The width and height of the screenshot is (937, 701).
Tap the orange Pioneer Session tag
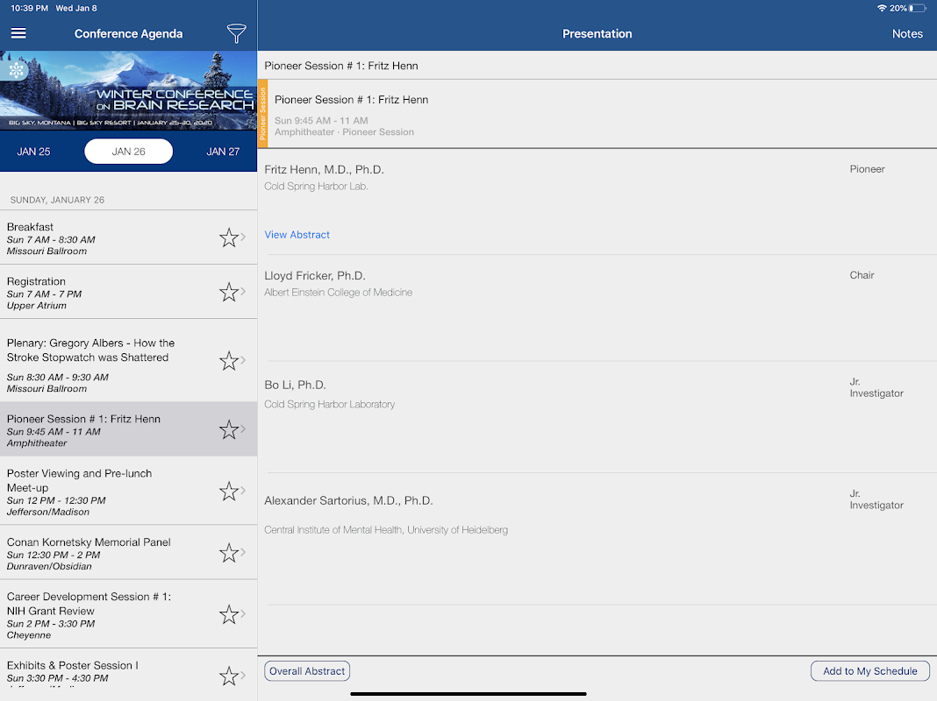[262, 113]
